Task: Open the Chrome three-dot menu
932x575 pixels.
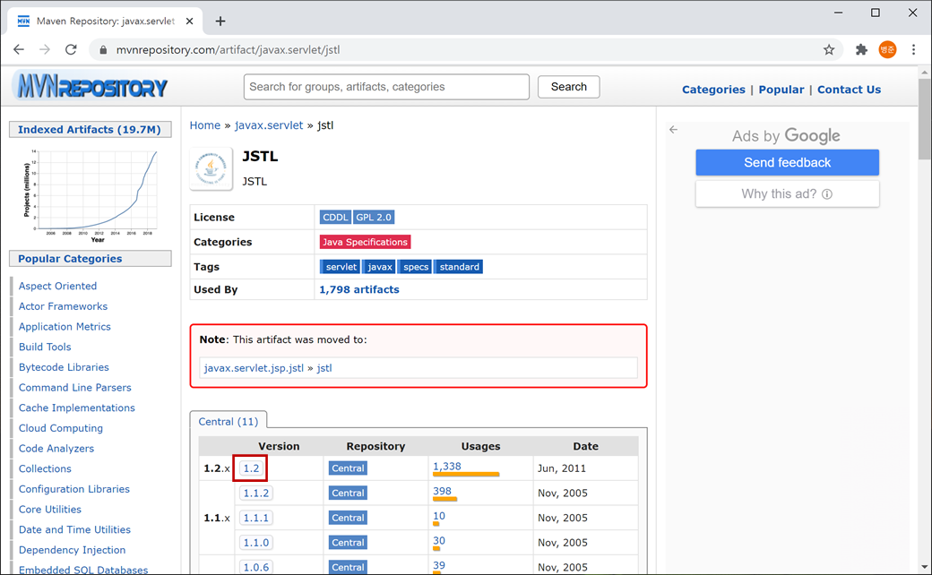Action: point(913,50)
